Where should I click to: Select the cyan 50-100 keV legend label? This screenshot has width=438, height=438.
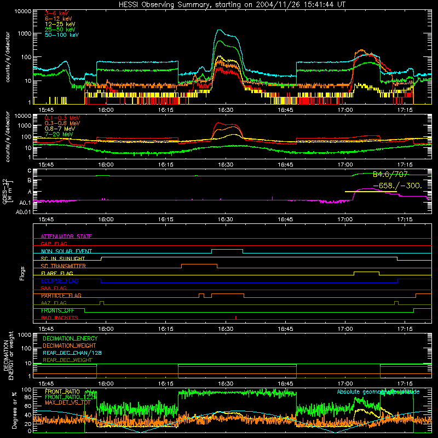(62, 35)
